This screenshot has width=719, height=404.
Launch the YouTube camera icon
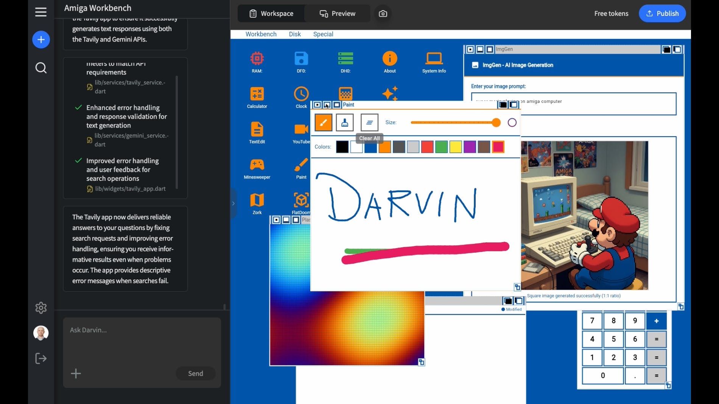(x=301, y=133)
